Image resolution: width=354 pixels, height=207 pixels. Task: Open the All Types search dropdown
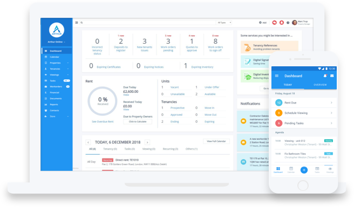coord(224,23)
